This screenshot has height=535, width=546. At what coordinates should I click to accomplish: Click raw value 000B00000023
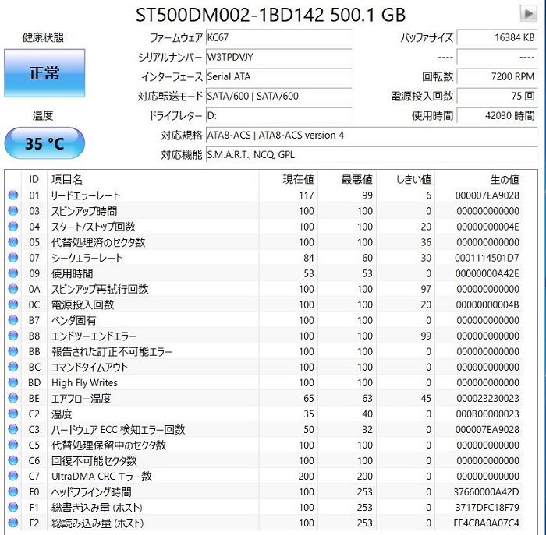pos(487,414)
